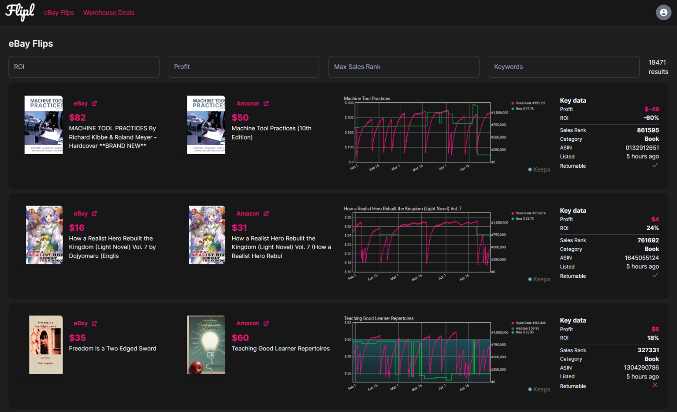This screenshot has height=412, width=677.
Task: Click into the Keywords search field
Action: 564,67
